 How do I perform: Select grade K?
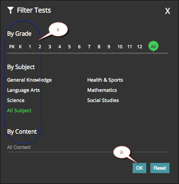pos(20,47)
